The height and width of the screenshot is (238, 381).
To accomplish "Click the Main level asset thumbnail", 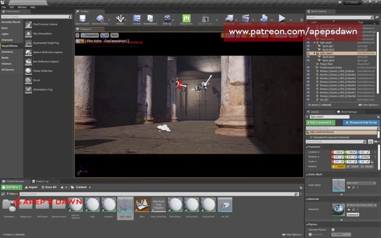I will click(142, 205).
